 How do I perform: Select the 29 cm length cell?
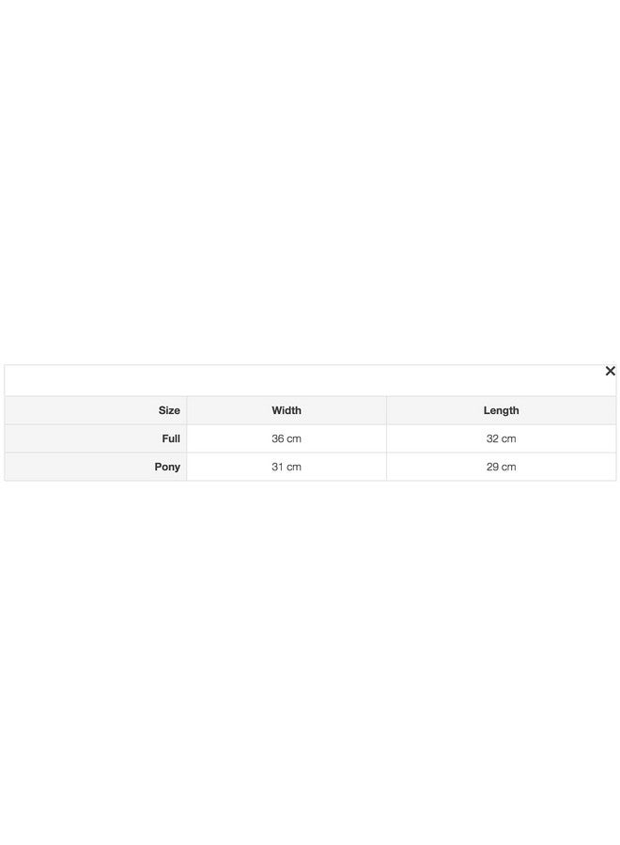[x=501, y=467]
